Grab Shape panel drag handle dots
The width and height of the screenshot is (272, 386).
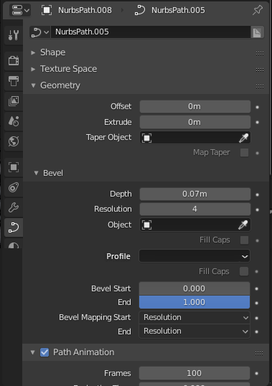tap(260, 53)
